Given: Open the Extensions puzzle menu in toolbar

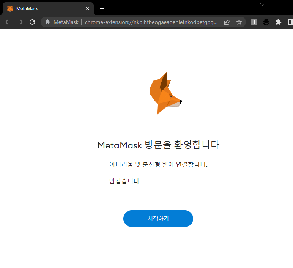Looking at the screenshot, I should [x=279, y=22].
